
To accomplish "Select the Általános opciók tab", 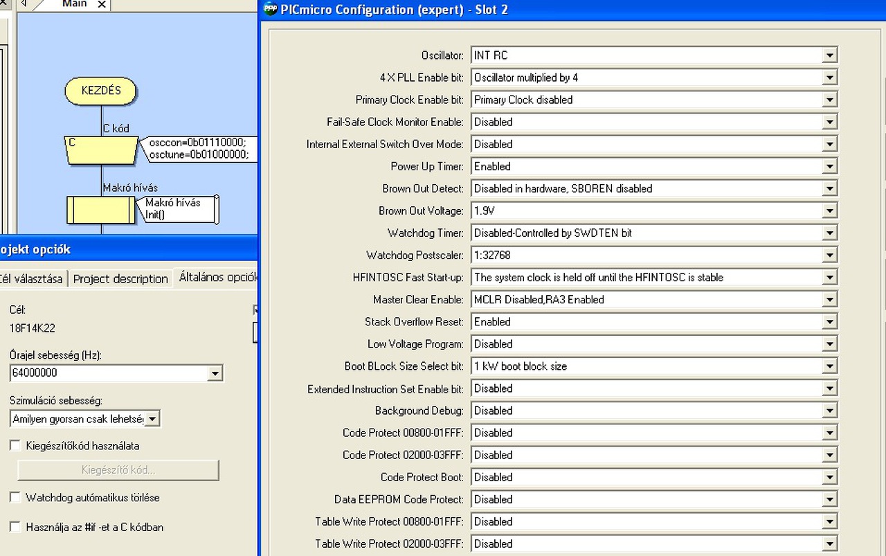I will tap(215, 277).
